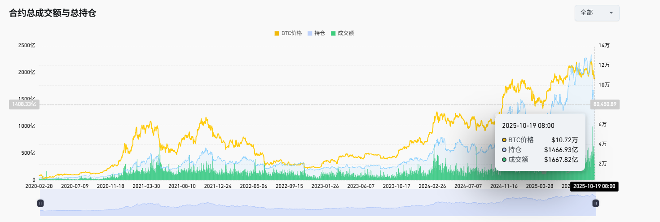This screenshot has height=222, width=660.
Task: Click the black 2025-10-19 08:00 x-axis marker label
Action: [x=594, y=187]
